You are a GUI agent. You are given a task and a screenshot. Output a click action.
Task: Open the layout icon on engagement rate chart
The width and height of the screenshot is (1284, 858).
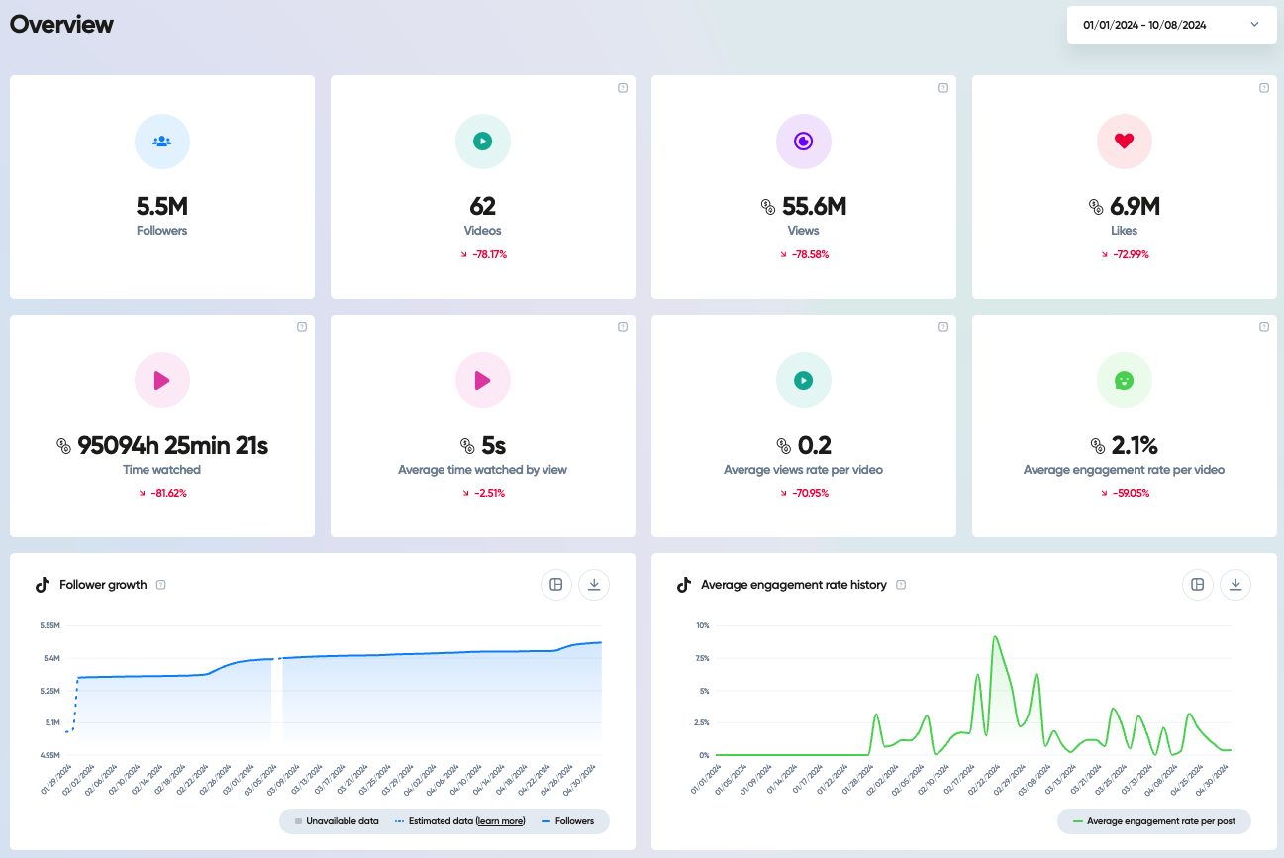click(1197, 585)
